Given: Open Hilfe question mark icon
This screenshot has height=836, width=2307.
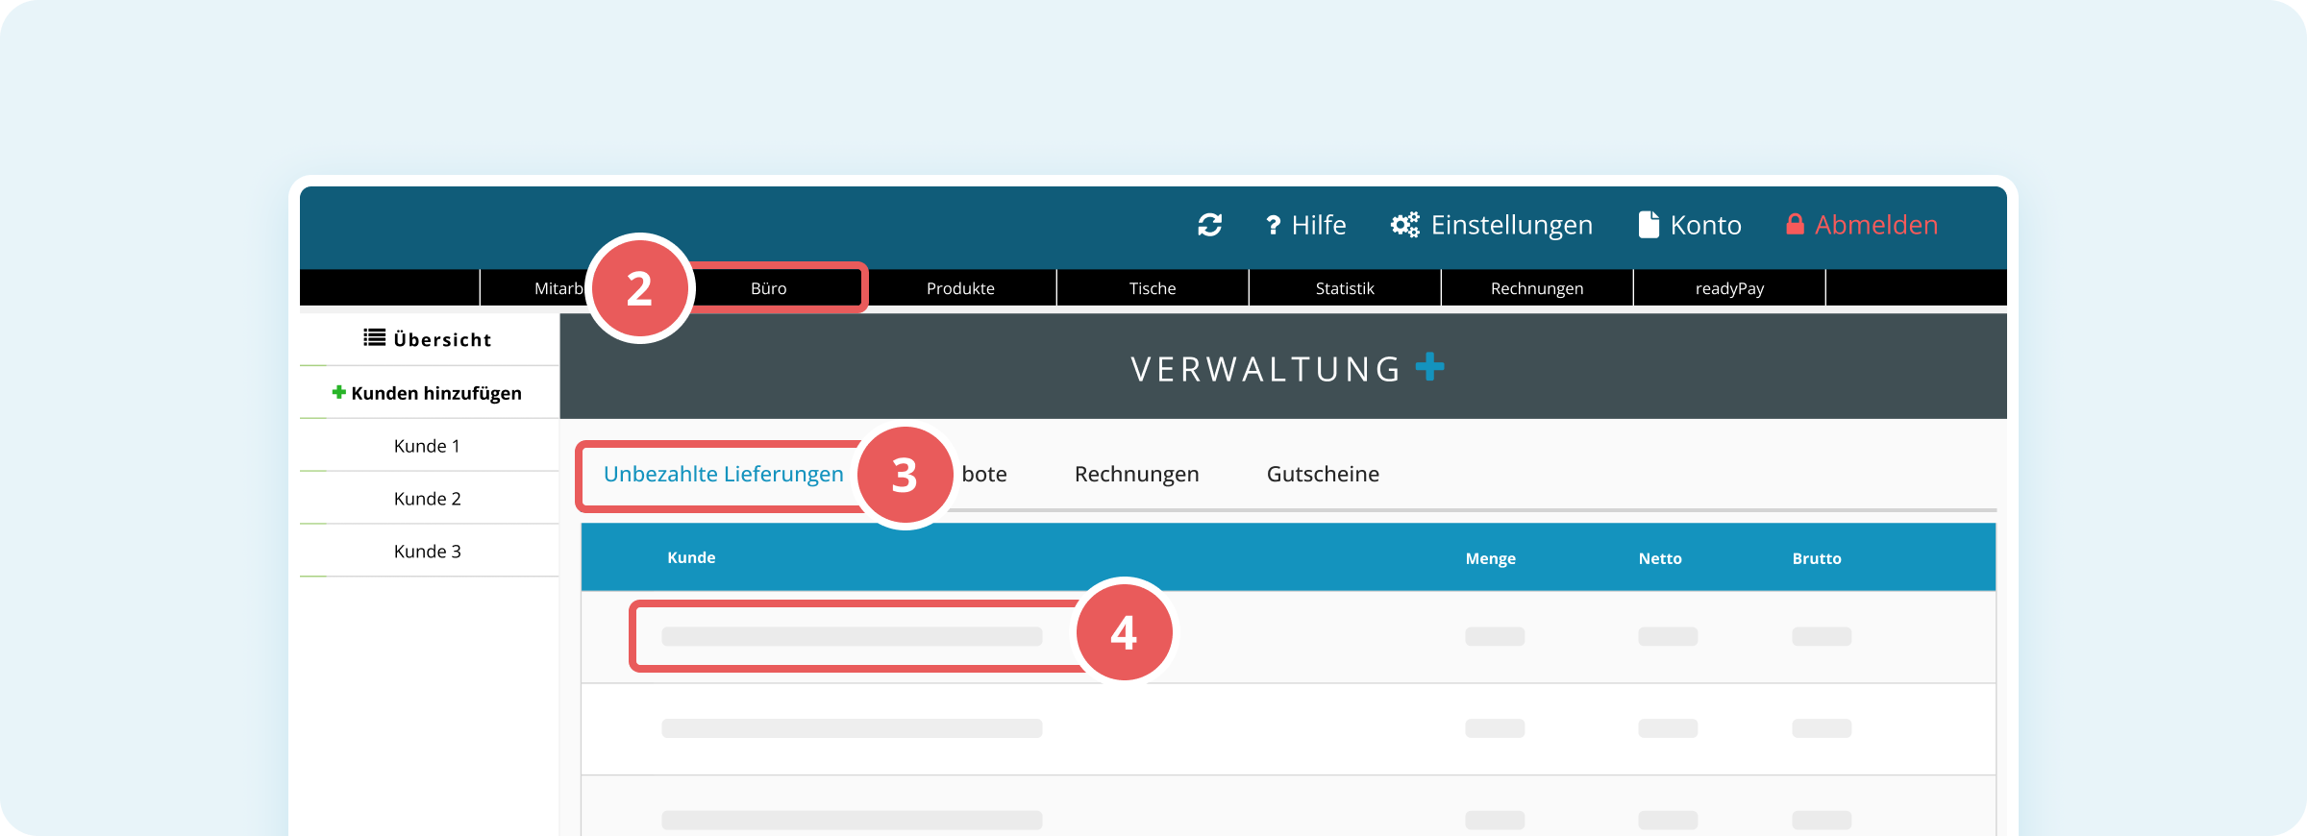Looking at the screenshot, I should (x=1273, y=225).
